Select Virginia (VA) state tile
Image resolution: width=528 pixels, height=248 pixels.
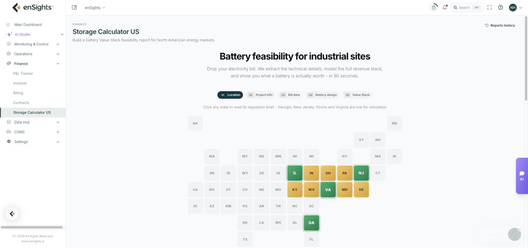click(x=328, y=190)
